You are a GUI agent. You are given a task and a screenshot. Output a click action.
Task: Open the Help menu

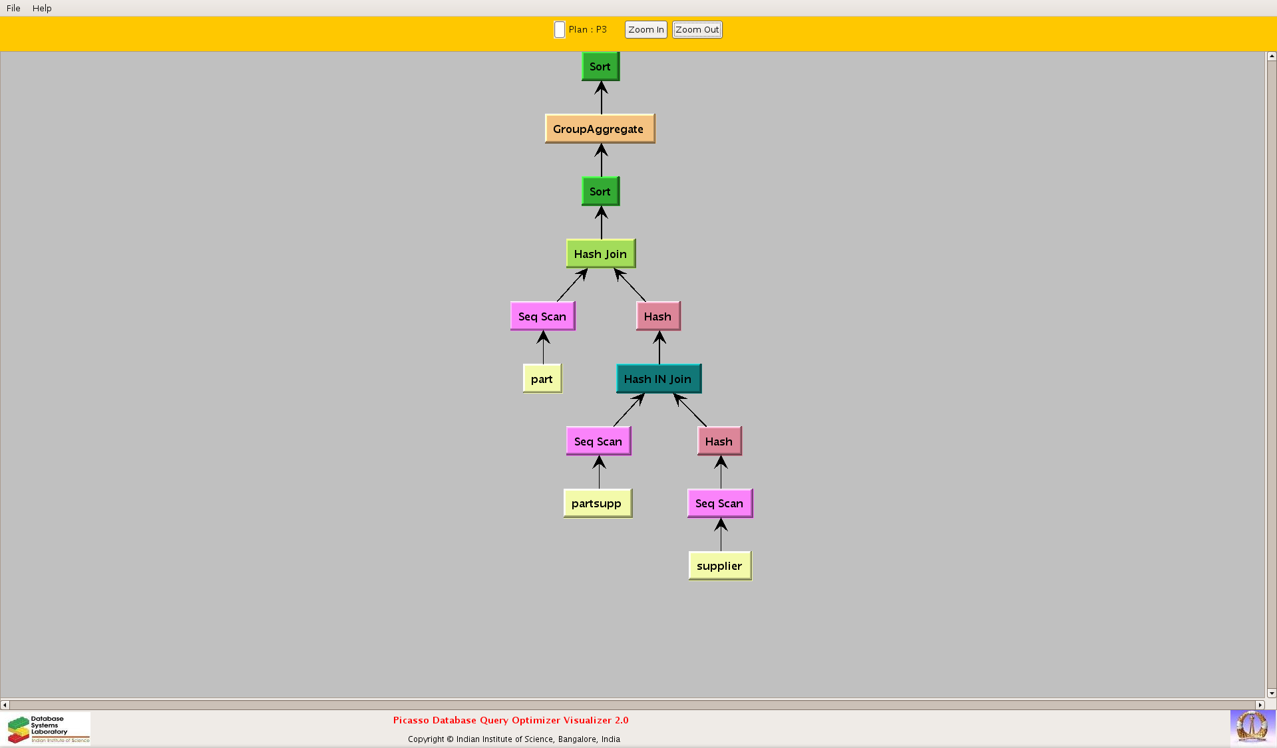(x=42, y=8)
